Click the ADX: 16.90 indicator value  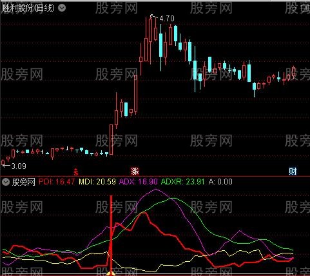coord(139,182)
